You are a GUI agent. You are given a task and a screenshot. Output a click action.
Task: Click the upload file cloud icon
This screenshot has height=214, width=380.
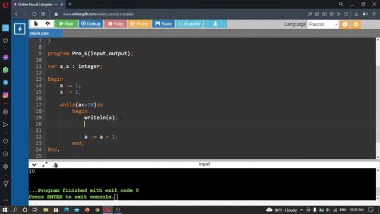(x=47, y=24)
